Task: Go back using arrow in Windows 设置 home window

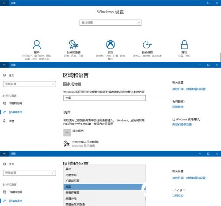Action: (4, 3)
